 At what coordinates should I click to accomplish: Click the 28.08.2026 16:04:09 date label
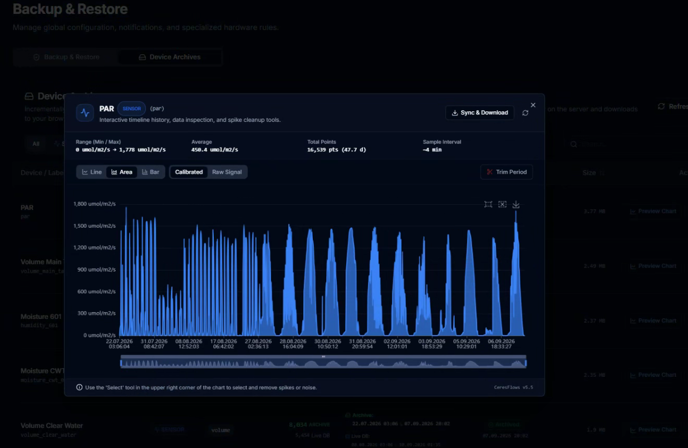click(x=293, y=344)
